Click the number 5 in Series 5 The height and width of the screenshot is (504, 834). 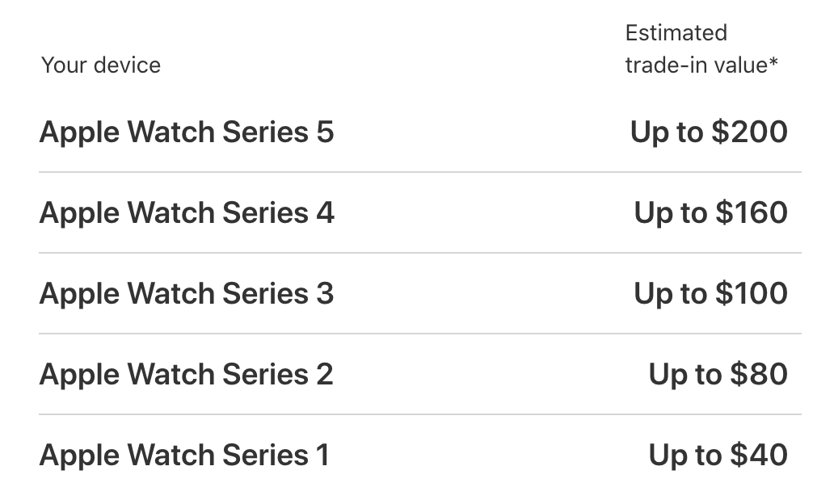[x=325, y=132]
